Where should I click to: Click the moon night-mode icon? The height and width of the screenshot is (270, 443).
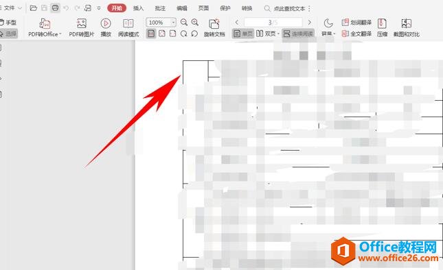(x=328, y=23)
